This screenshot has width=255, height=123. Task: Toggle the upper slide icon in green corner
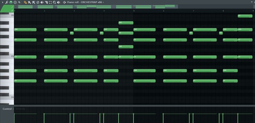coord(12,7)
